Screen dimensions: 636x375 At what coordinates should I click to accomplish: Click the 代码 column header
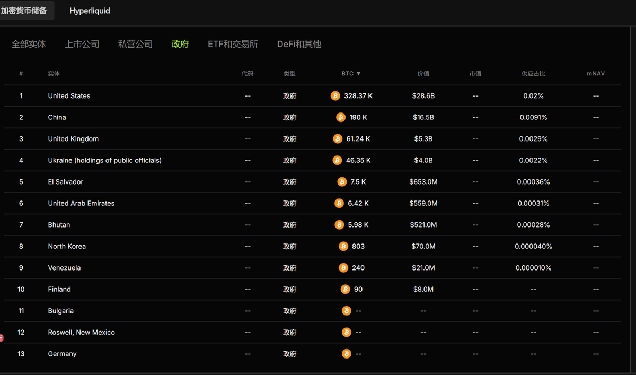pos(248,74)
